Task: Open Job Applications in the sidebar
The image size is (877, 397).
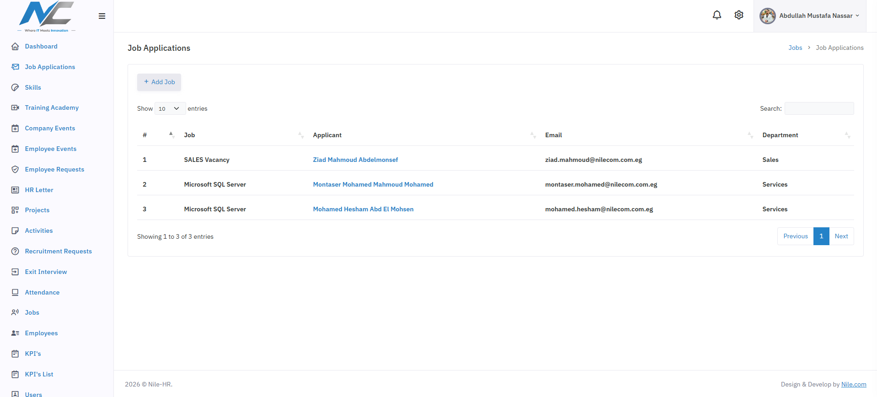Action: pyautogui.click(x=50, y=67)
